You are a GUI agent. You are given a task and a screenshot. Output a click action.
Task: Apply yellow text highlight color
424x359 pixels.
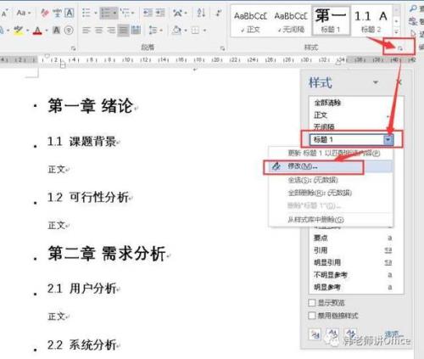19,30
